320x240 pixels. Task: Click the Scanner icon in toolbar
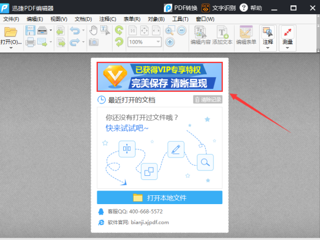pyautogui.click(x=42, y=31)
